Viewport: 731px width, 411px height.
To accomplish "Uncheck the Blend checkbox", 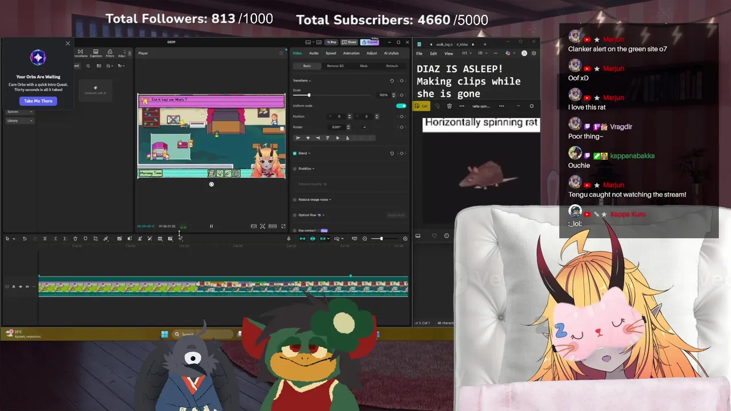I will [295, 153].
